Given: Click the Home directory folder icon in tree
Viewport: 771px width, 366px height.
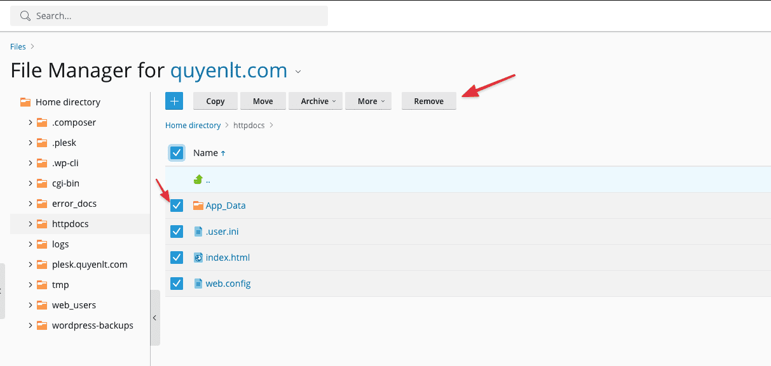Looking at the screenshot, I should click(25, 102).
